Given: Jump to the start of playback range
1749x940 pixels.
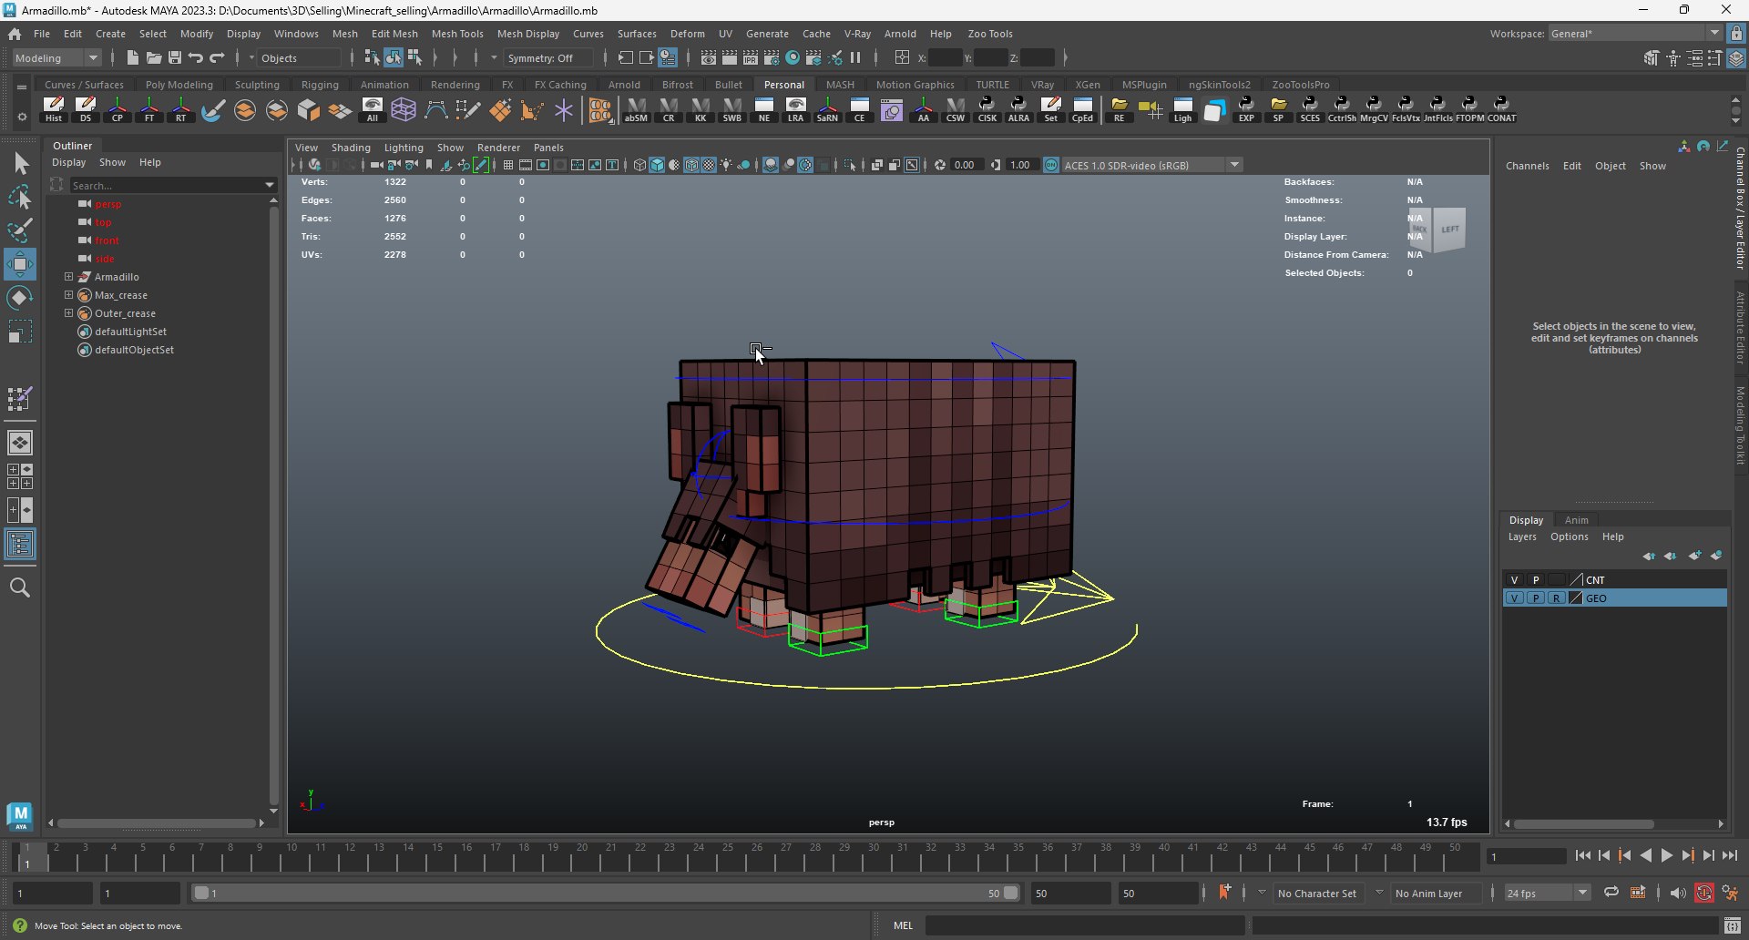Looking at the screenshot, I should (1583, 855).
